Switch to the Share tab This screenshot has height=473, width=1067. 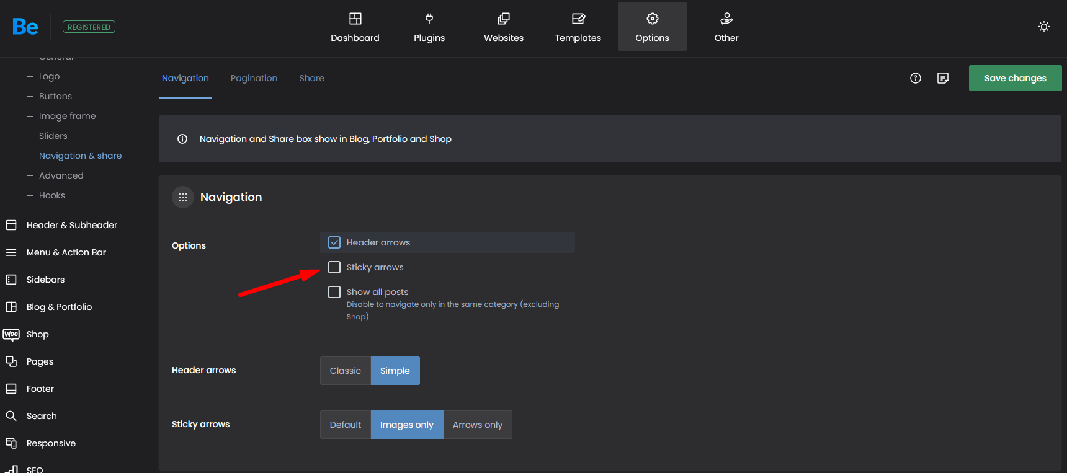[x=312, y=78]
